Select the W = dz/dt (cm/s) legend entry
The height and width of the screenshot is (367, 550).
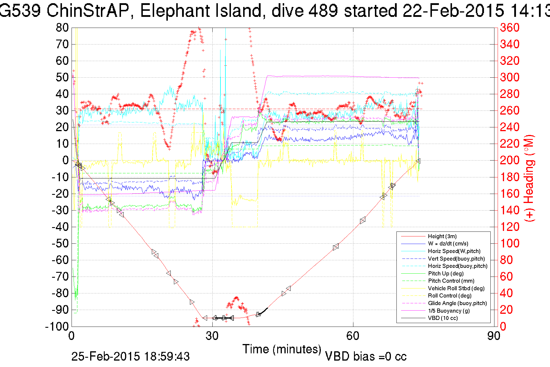tap(448, 244)
